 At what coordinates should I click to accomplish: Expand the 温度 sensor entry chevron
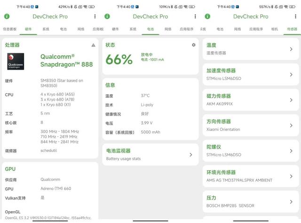(291, 49)
